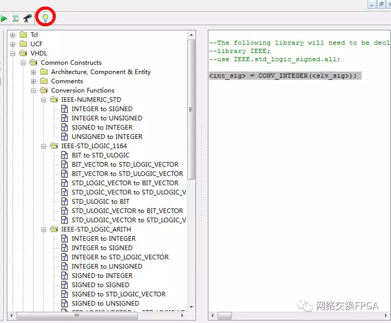This screenshot has width=391, height=323.
Task: Click the tree panel vertical scrollbar thumb
Action: click(191, 110)
